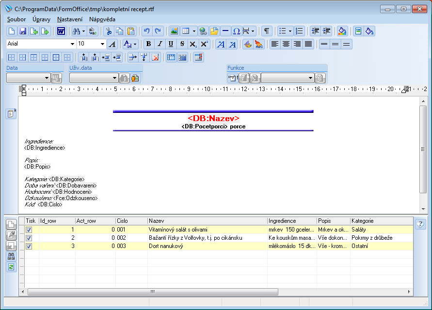Open the Nastavení menu

70,19
